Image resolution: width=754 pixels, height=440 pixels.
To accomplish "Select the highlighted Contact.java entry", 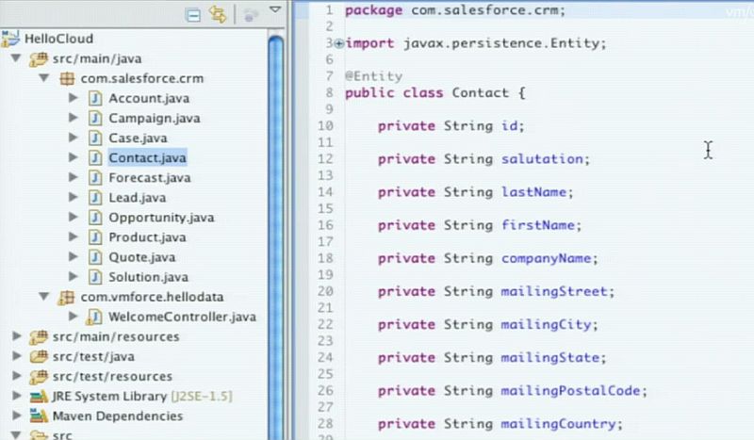I will pos(147,157).
